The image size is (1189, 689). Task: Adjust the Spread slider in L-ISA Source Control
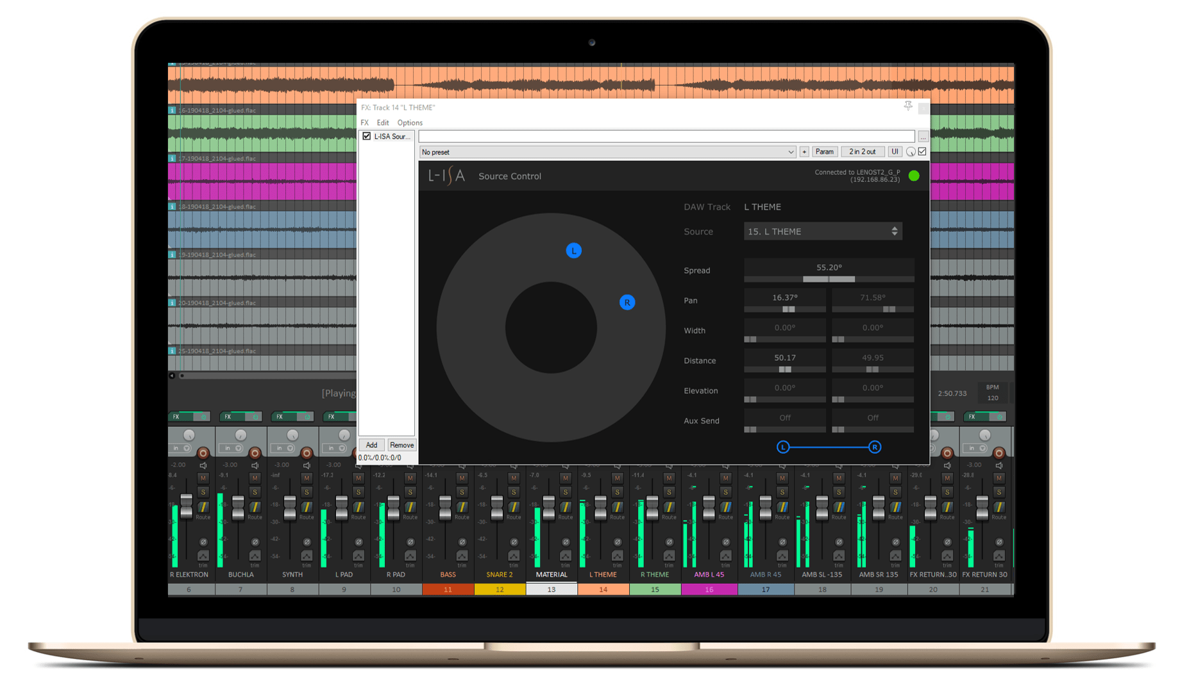click(x=829, y=279)
